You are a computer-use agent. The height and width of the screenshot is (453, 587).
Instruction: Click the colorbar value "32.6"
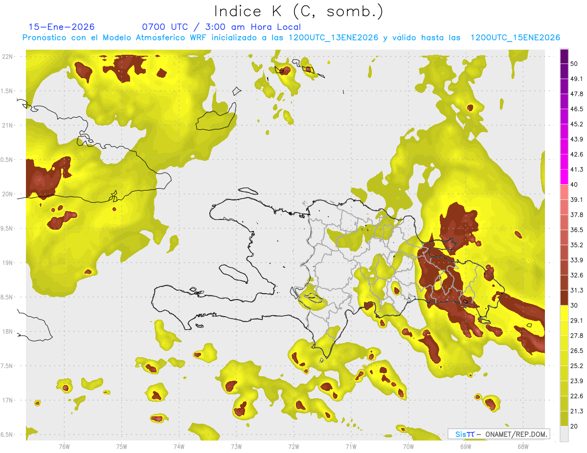pos(577,276)
